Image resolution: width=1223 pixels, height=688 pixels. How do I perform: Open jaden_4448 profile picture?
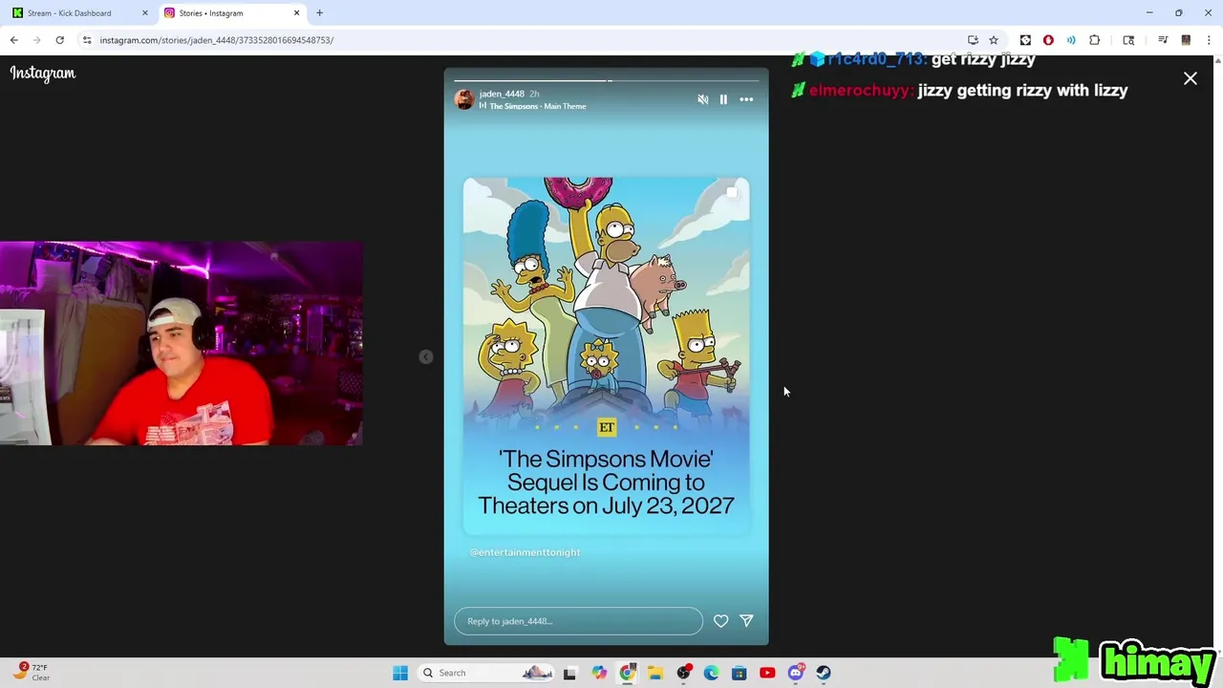click(464, 99)
